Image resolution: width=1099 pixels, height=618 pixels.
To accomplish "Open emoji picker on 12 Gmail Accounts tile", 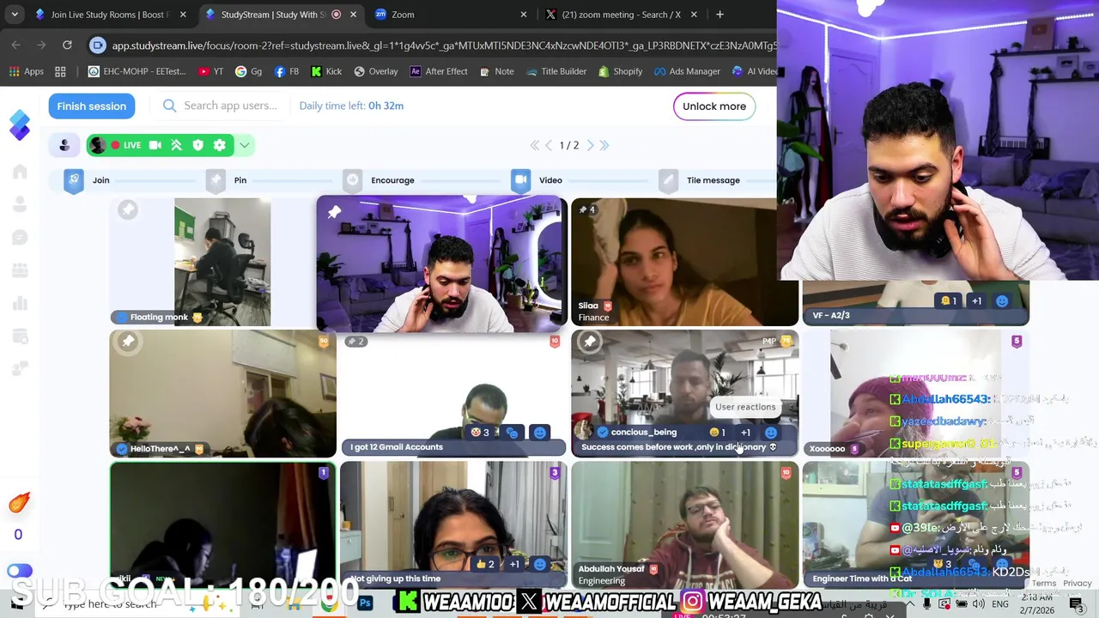I will pos(539,433).
